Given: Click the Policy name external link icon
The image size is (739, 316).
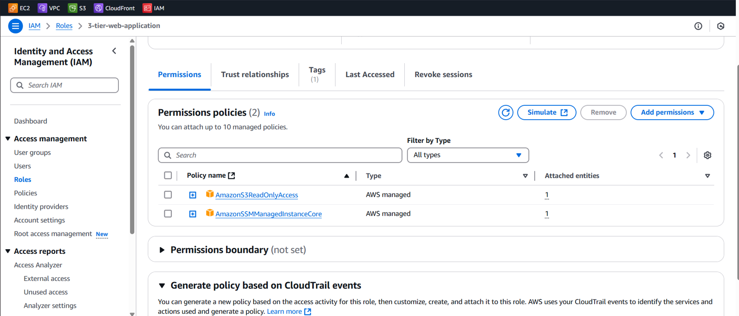Looking at the screenshot, I should (232, 175).
